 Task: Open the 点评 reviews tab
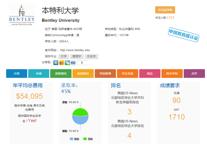[x=194, y=73]
